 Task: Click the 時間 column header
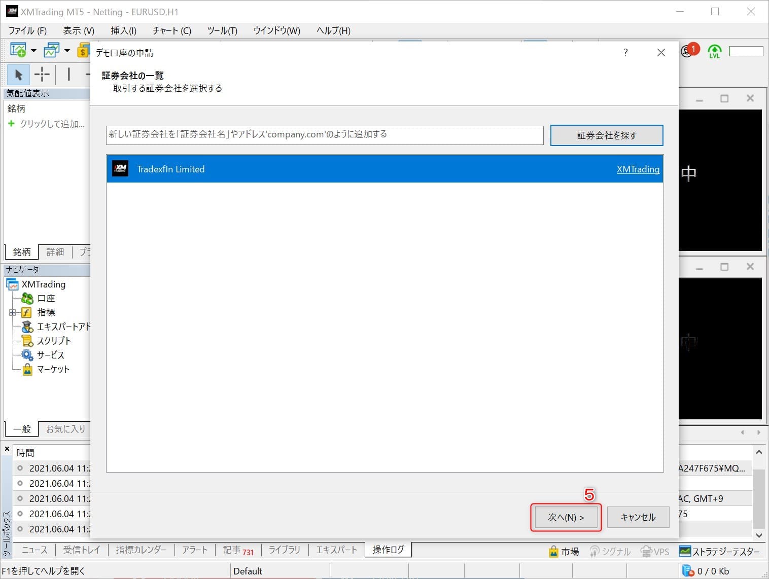point(25,453)
